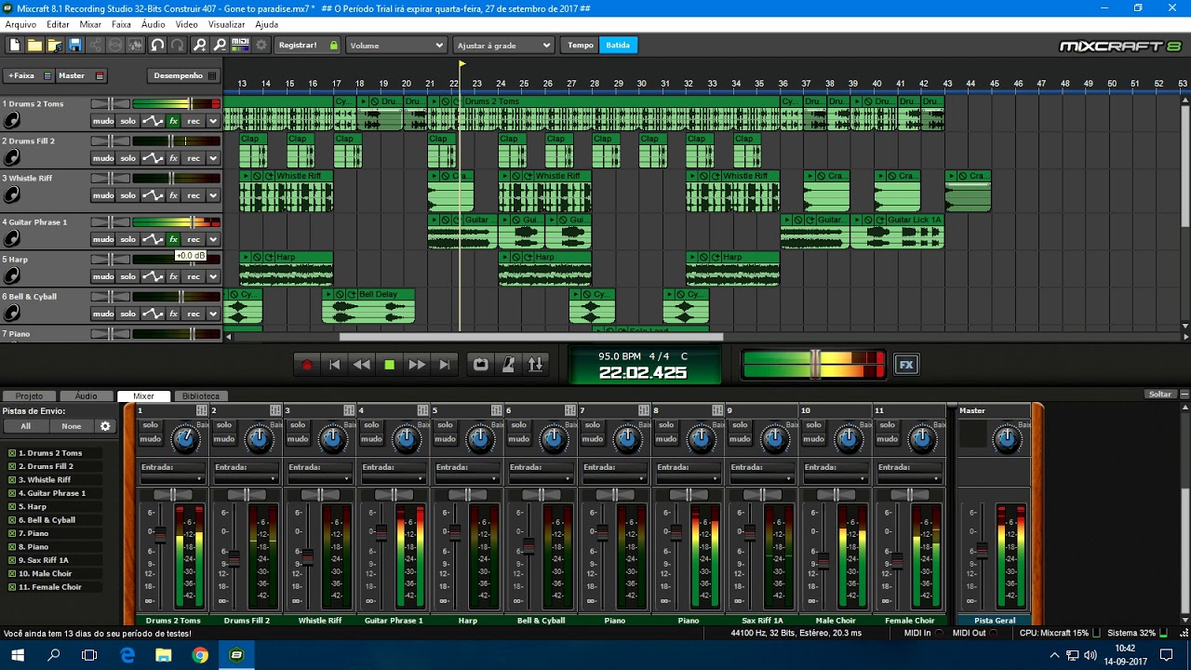Image resolution: width=1191 pixels, height=670 pixels.
Task: Switch to the Projeto tab
Action: click(29, 396)
